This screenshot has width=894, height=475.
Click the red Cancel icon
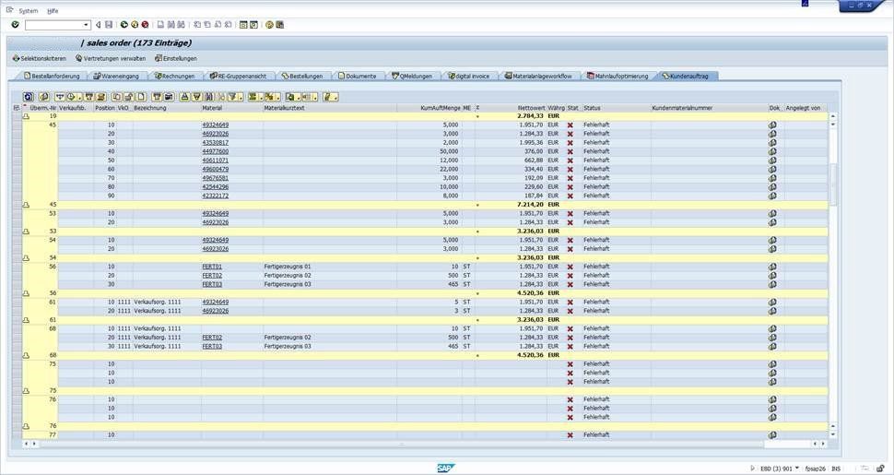click(145, 25)
